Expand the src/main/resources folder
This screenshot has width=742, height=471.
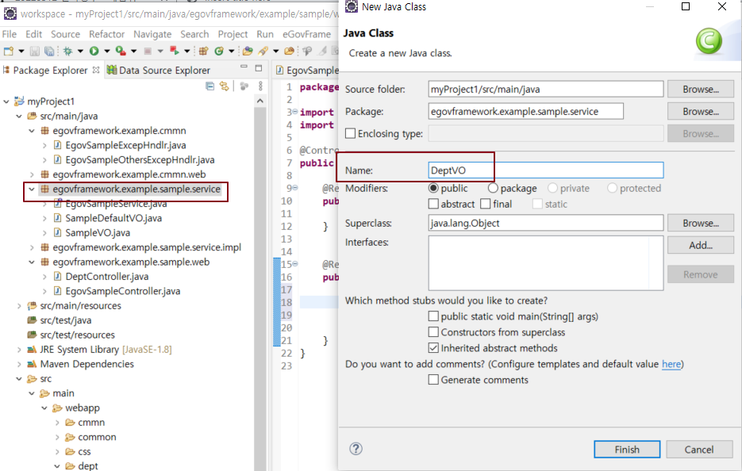(19, 306)
